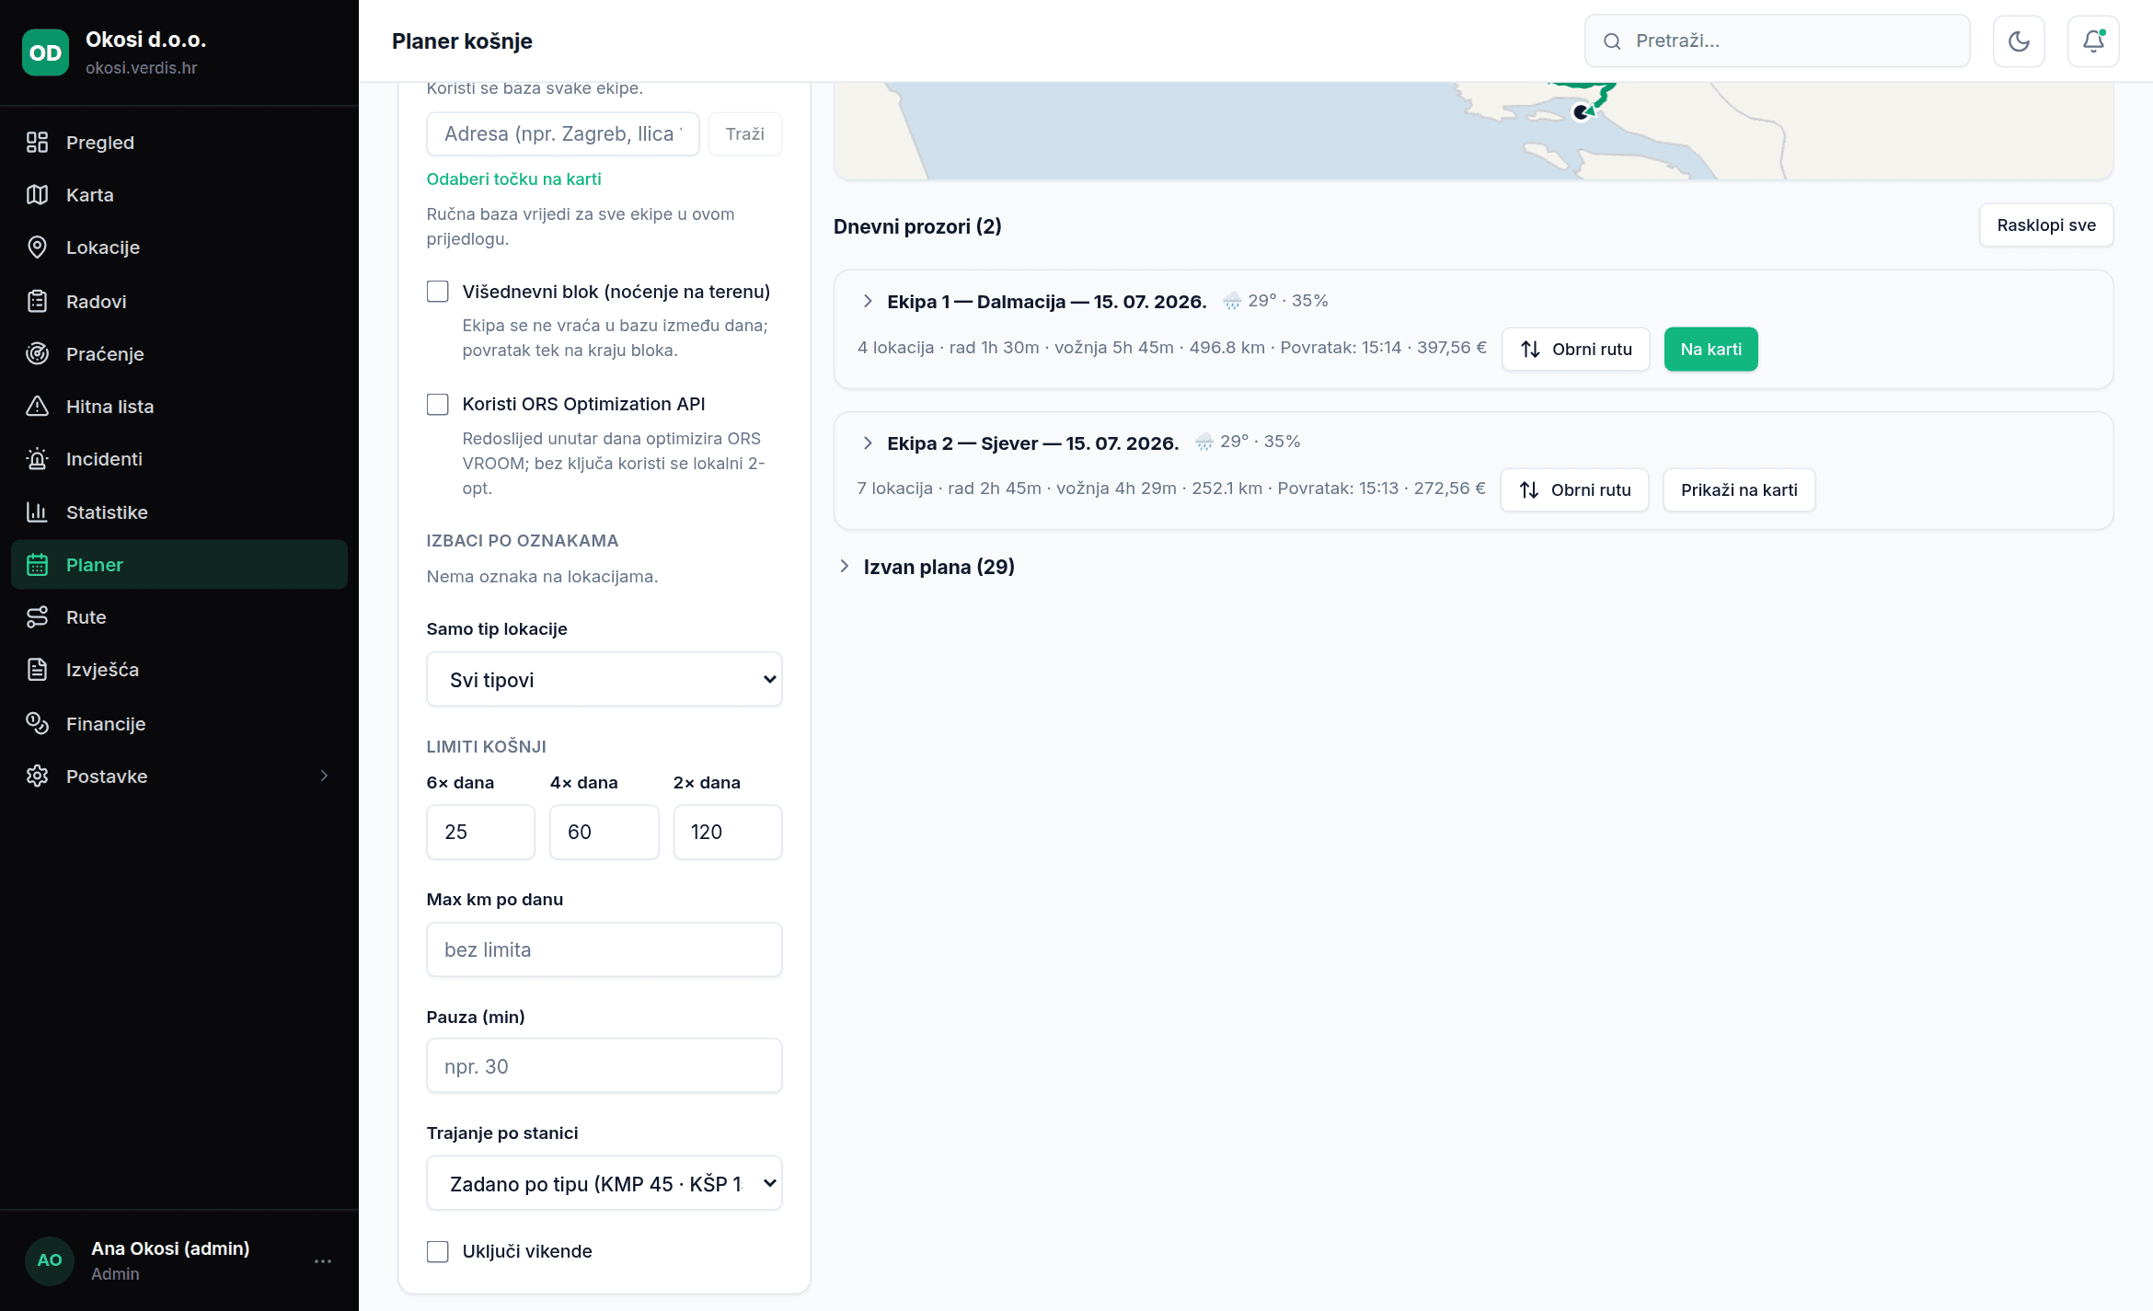This screenshot has height=1311, width=2153.
Task: Click Obrni rutu for Ekipa 1
Action: tap(1576, 349)
